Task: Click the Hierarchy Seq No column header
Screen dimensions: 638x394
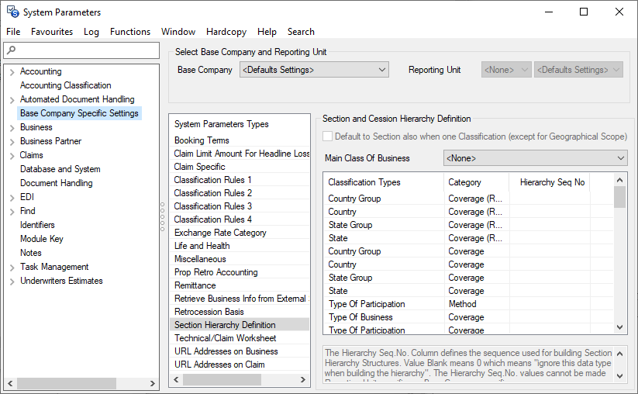Action: [x=552, y=182]
